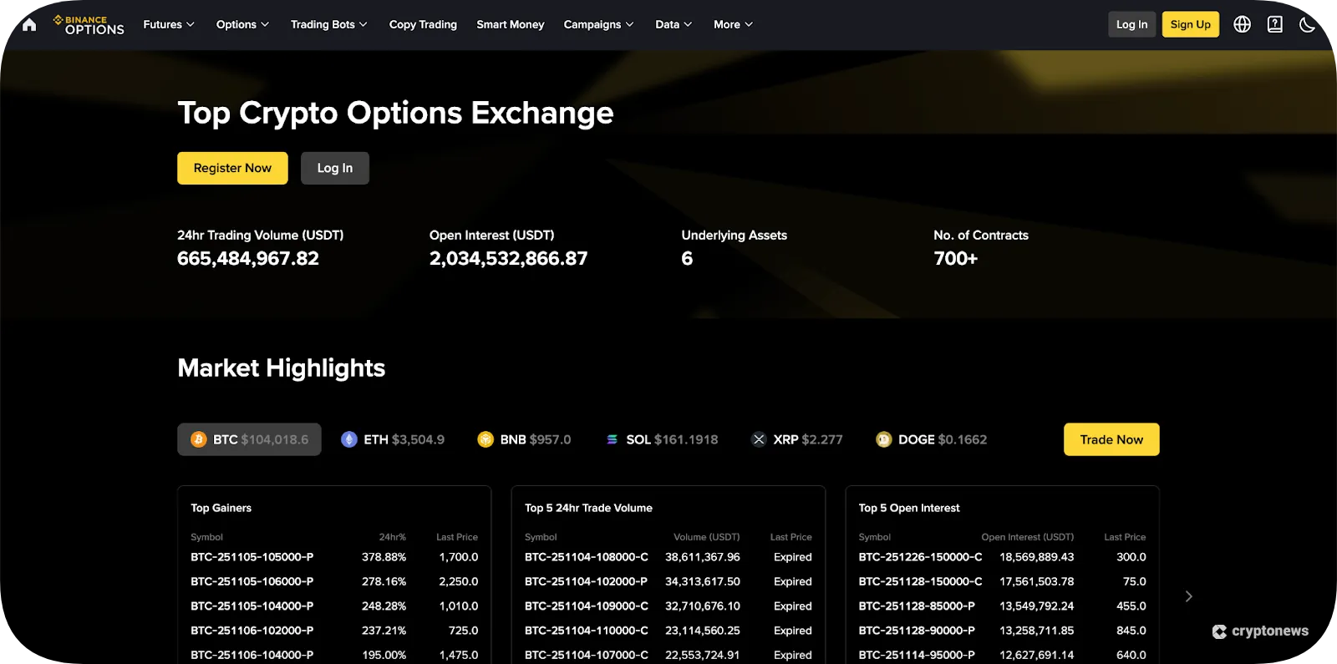Click the No. of Contracts 700+ value
This screenshot has height=664, width=1337.
[x=956, y=259]
